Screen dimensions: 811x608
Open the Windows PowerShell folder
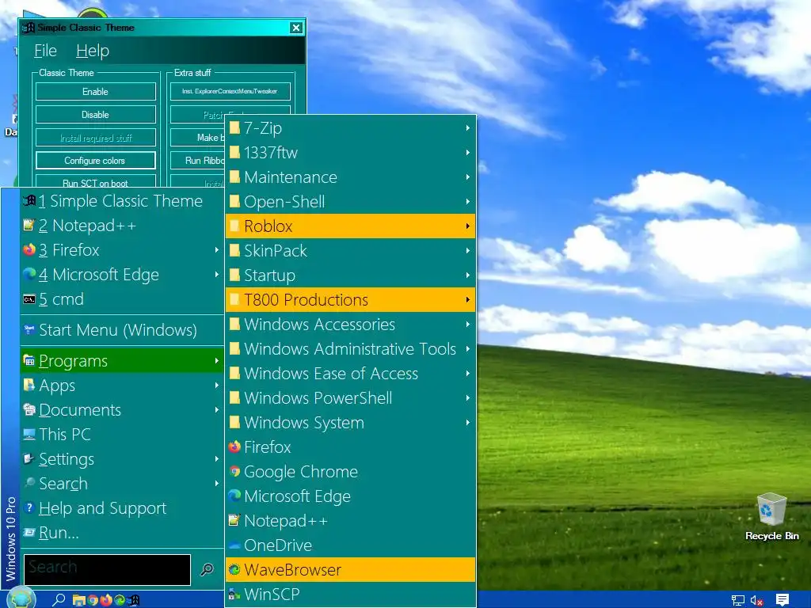(x=351, y=398)
